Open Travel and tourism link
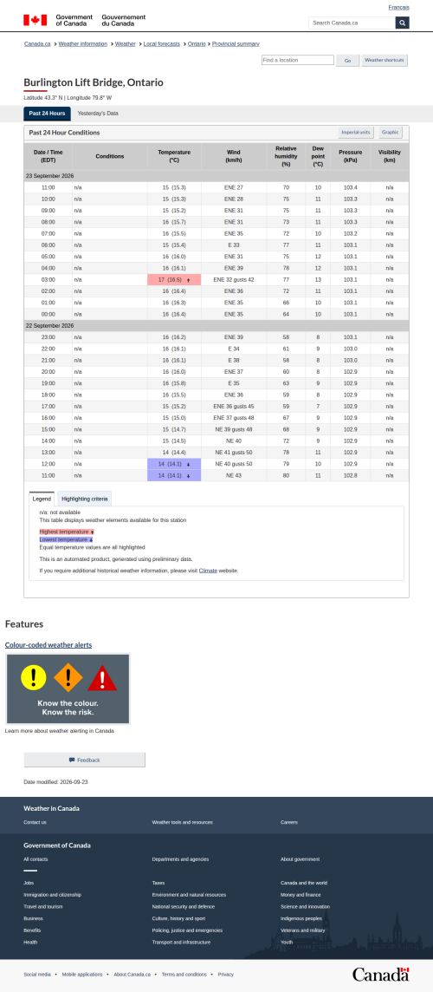 pos(43,907)
